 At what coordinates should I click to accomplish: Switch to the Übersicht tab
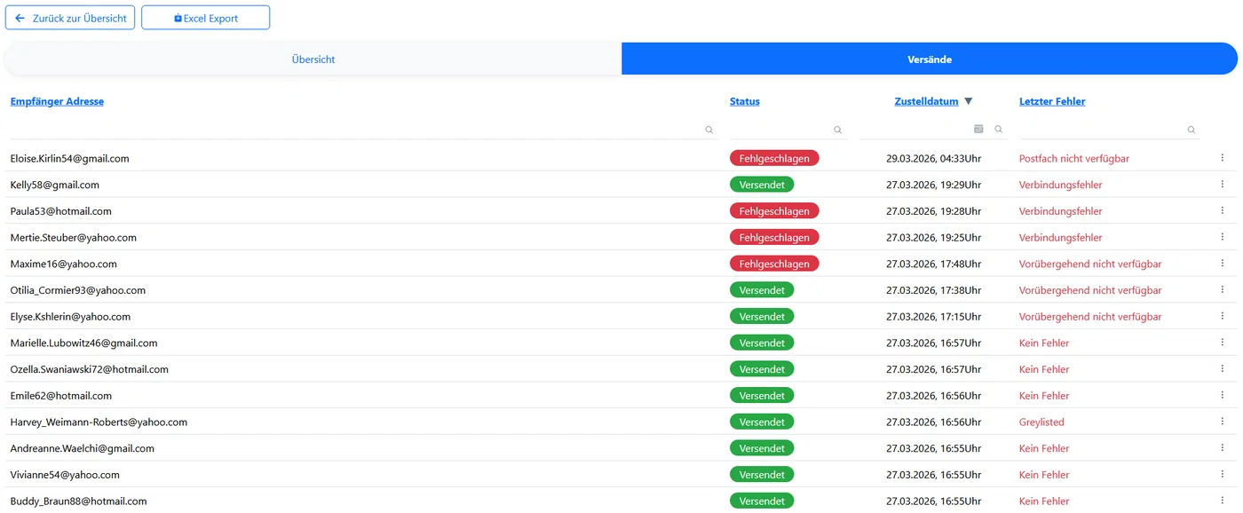(313, 59)
